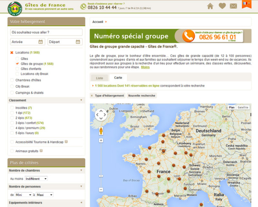
Task: Click the Moins link in description
Action: point(145,67)
